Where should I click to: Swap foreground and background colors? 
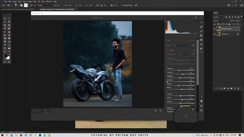tap(9, 55)
